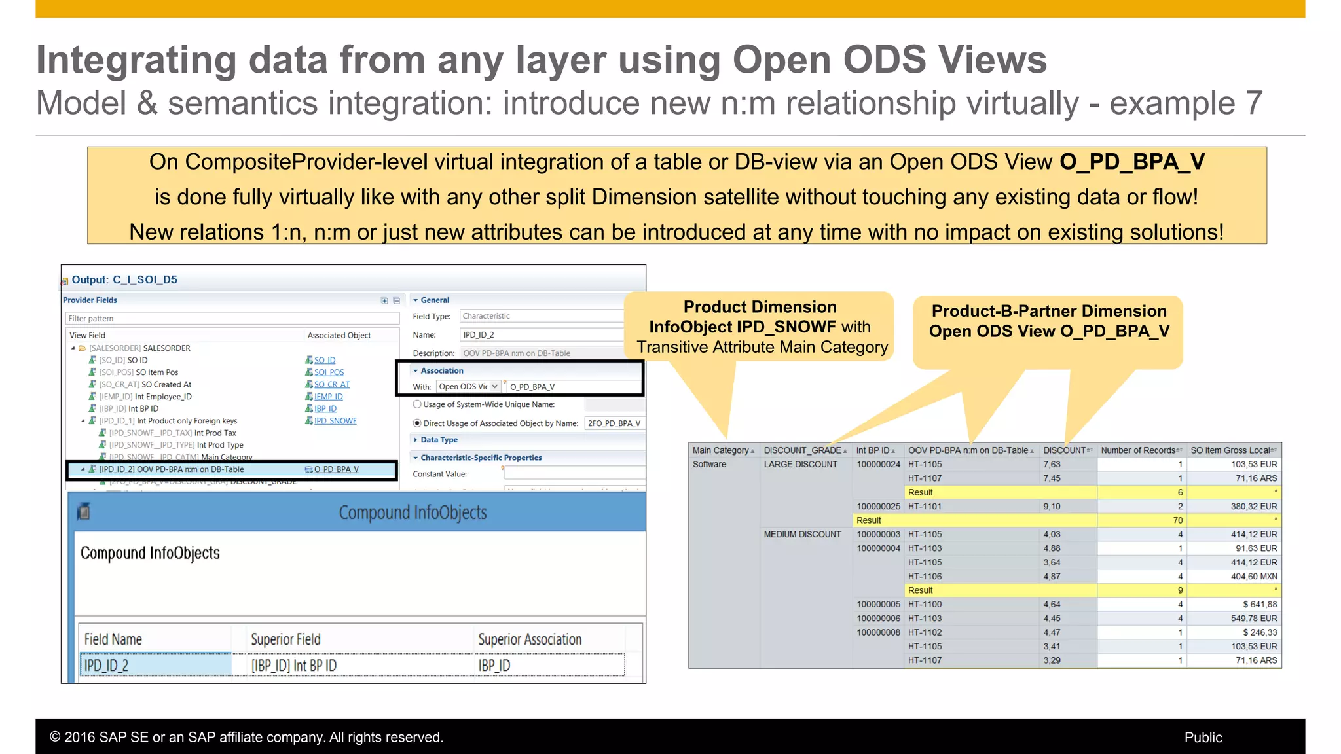This screenshot has width=1341, height=754.
Task: Open the SO_ID associated object link
Action: (x=325, y=360)
